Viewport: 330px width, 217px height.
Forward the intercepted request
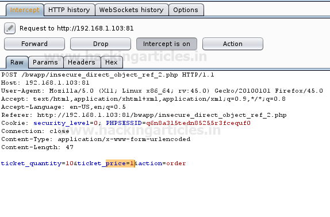pyautogui.click(x=34, y=44)
